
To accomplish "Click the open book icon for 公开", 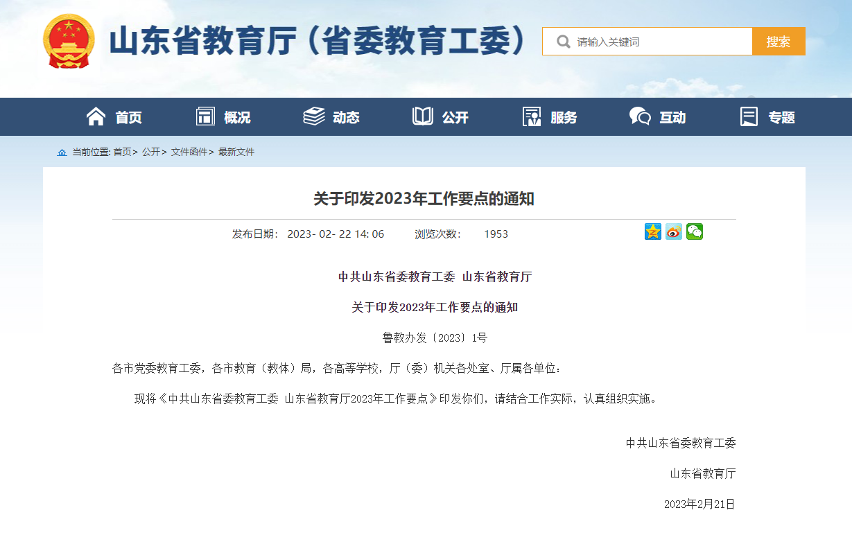I will coord(422,116).
